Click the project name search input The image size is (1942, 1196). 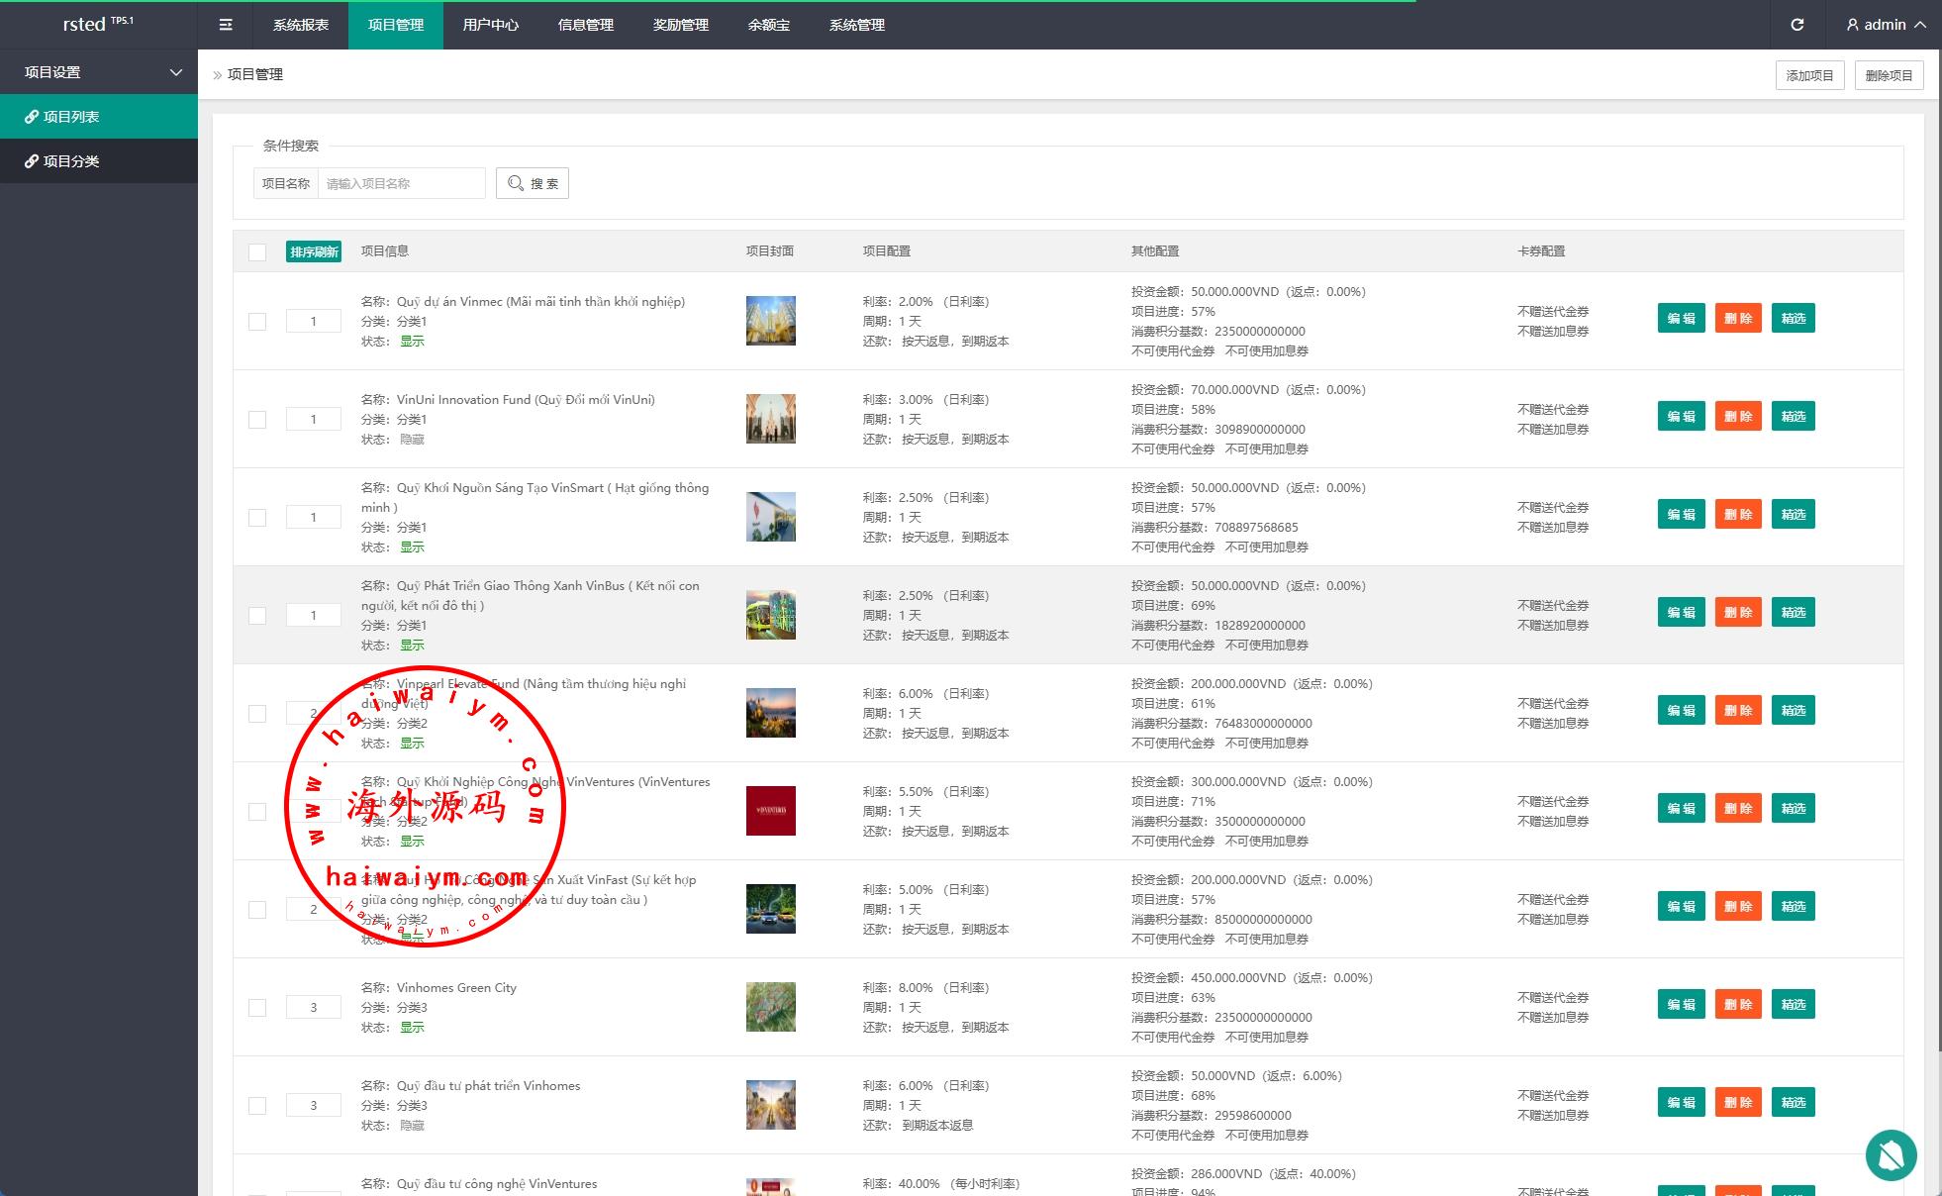(x=401, y=183)
